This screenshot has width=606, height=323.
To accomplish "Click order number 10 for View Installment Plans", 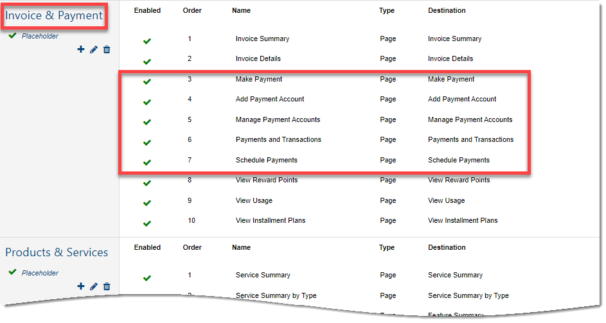I will pos(192,221).
